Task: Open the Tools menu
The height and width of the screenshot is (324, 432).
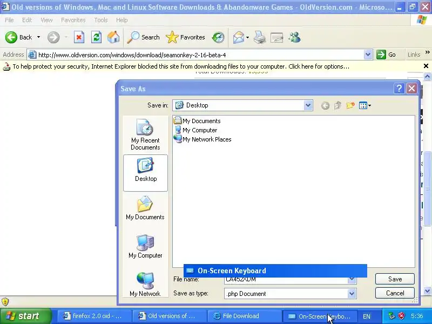Action: [x=101, y=20]
